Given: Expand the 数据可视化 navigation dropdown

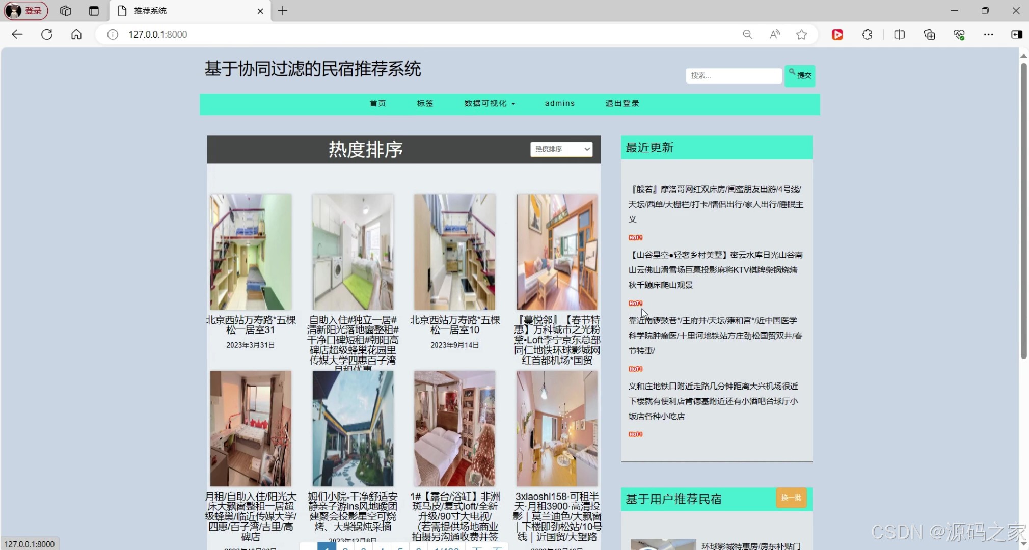Looking at the screenshot, I should coord(489,103).
